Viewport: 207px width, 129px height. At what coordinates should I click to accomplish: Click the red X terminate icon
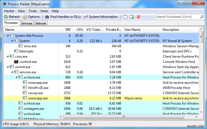pyautogui.click(x=138, y=17)
